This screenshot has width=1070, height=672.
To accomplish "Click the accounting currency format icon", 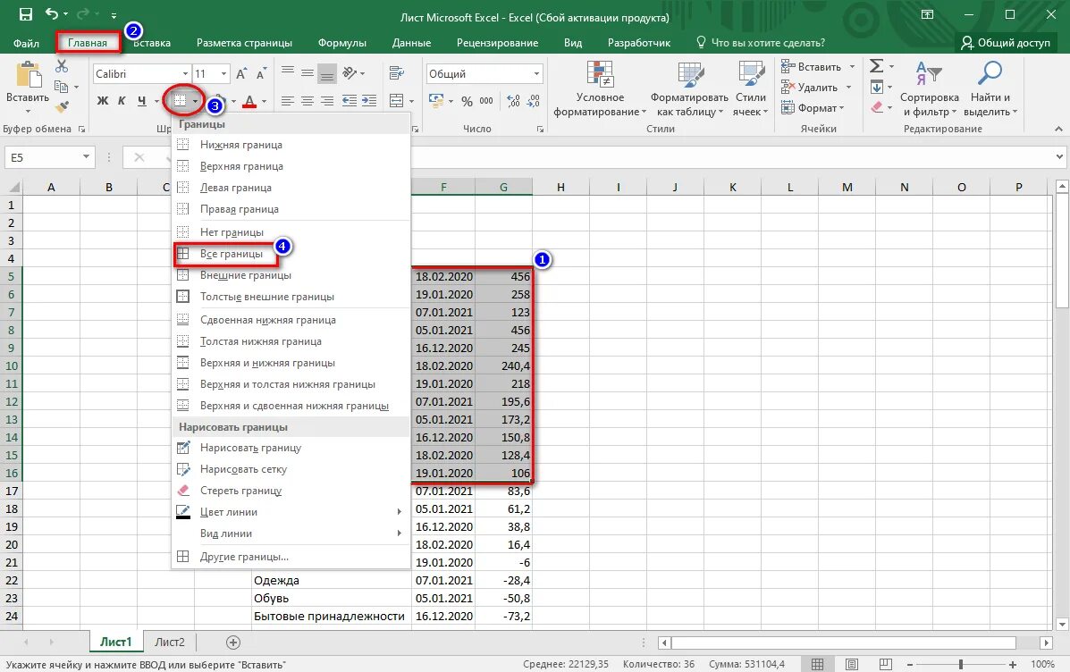I will (435, 101).
